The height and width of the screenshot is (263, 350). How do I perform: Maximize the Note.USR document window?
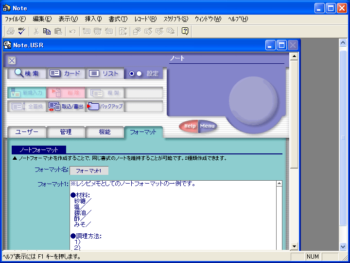pos(281,45)
